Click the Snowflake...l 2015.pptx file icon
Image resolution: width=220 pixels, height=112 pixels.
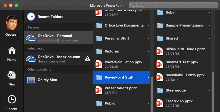[160, 77]
